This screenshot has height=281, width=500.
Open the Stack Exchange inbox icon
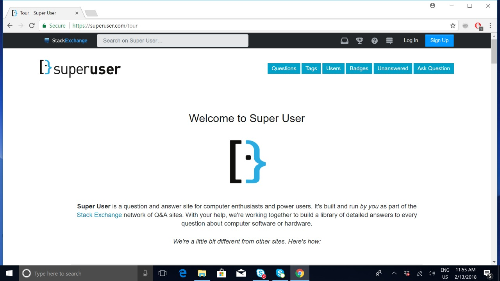tap(345, 41)
